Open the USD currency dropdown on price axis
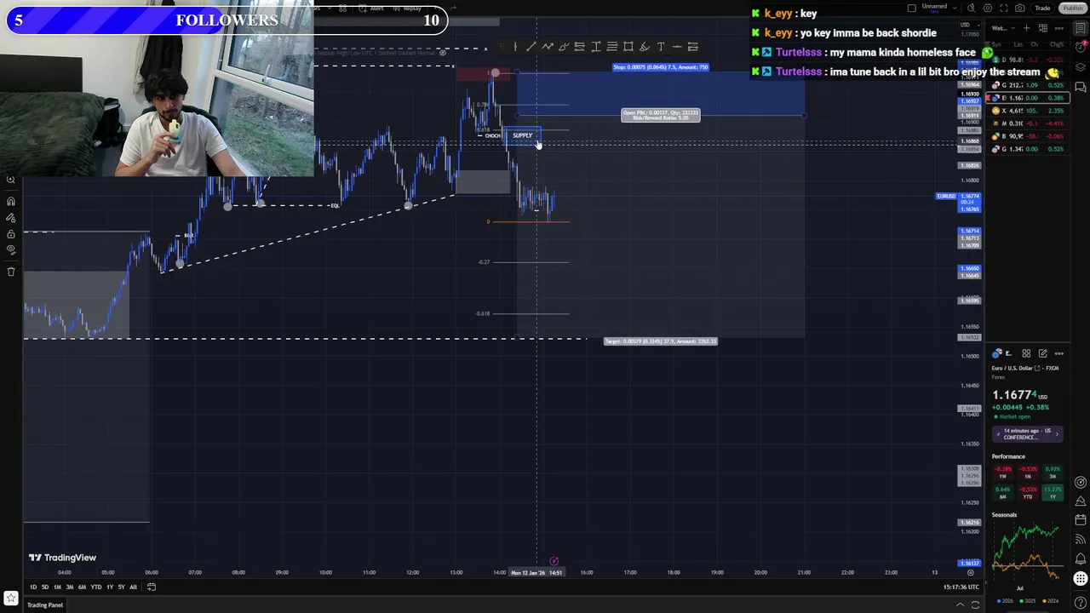The width and height of the screenshot is (1090, 613). pos(970,25)
